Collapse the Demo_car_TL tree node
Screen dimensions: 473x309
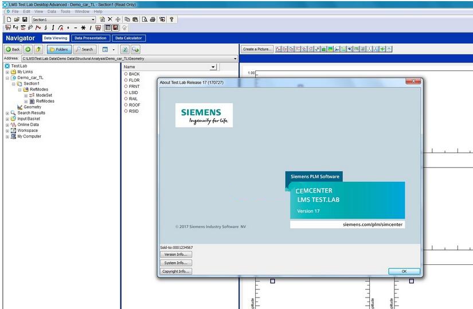click(x=7, y=78)
